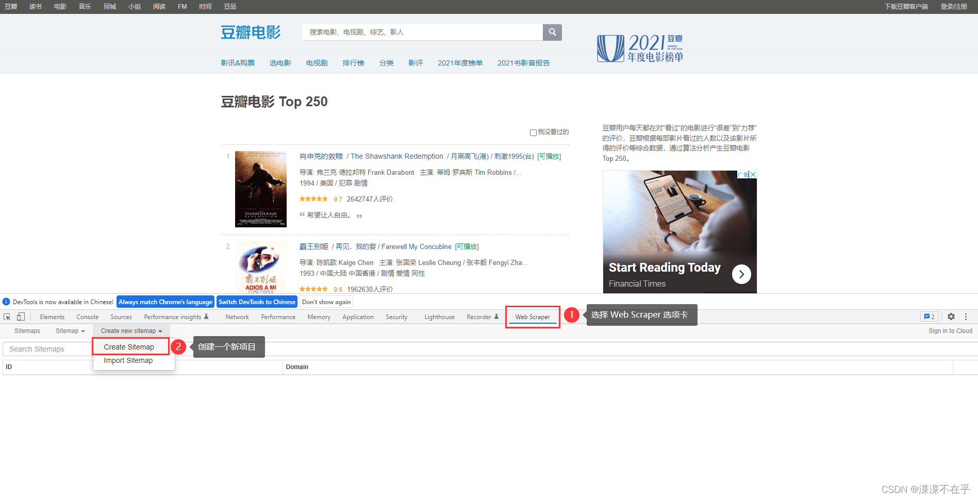The width and height of the screenshot is (978, 499).
Task: Click the Financial Times ad image
Action: (679, 232)
